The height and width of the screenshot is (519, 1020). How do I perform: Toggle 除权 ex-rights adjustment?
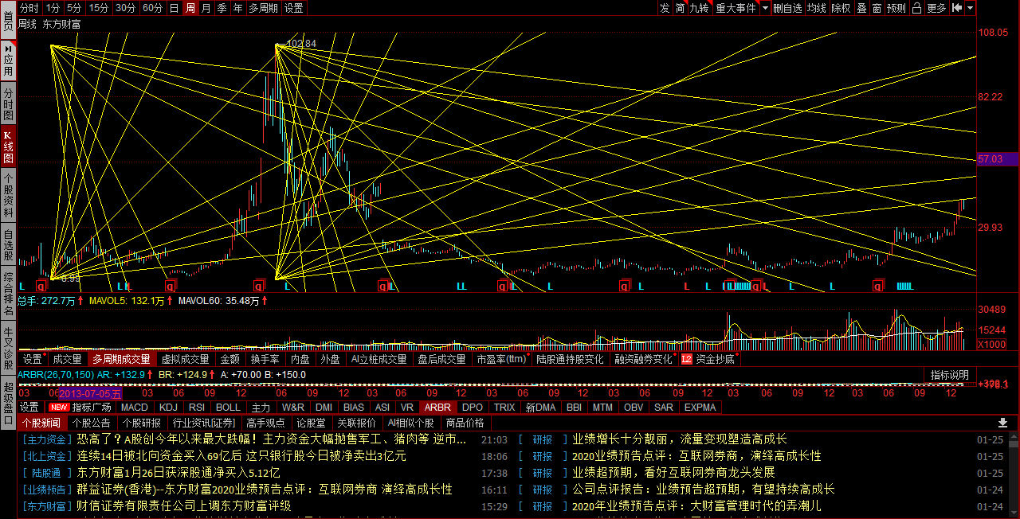point(841,8)
